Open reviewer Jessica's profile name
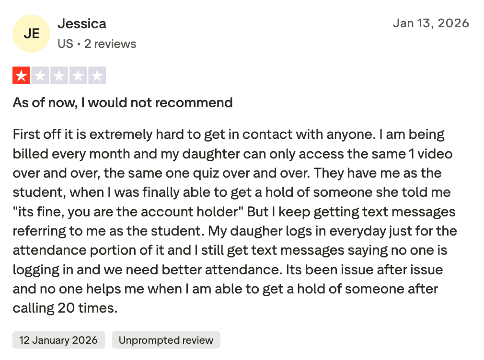484x360 pixels. [82, 23]
